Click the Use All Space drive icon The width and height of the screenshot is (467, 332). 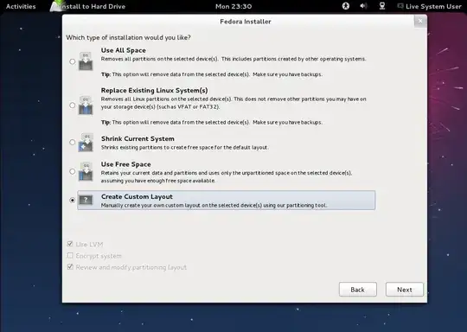[x=86, y=61]
